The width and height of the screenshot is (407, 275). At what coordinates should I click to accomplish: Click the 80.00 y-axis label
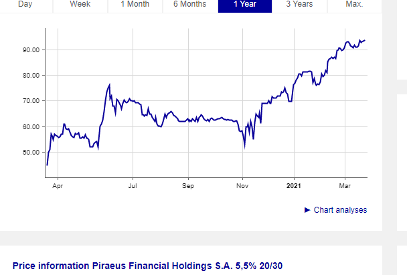pos(32,76)
